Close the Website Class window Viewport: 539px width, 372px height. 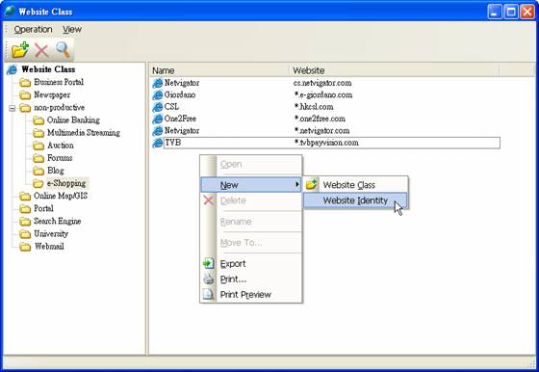pos(527,12)
